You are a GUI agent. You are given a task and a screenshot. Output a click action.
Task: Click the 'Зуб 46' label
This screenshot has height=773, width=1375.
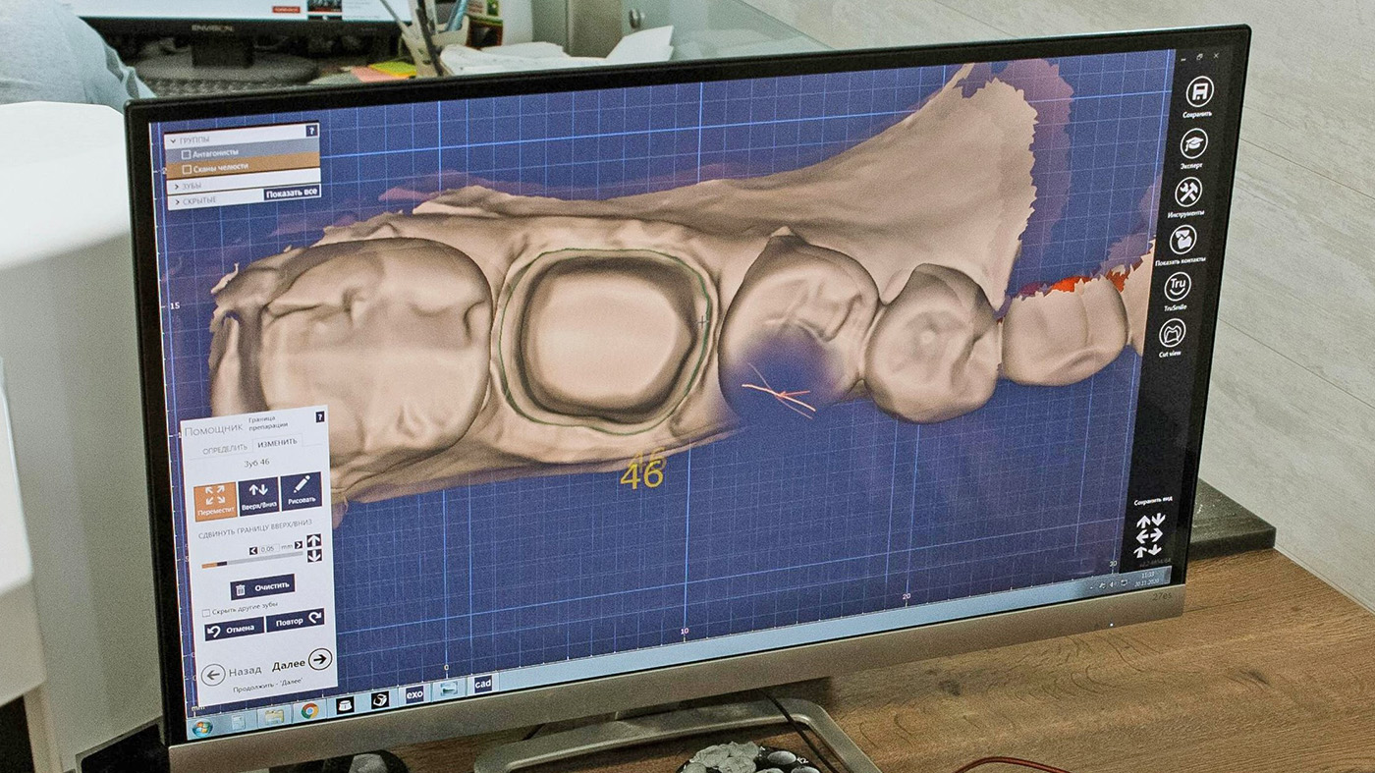(x=256, y=463)
